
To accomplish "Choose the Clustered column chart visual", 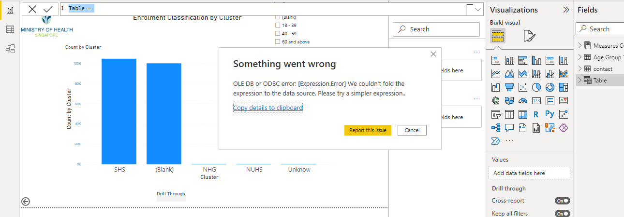I will coord(536,60).
